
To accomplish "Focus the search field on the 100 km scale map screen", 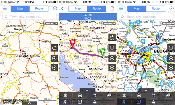I will (x=29, y=17).
